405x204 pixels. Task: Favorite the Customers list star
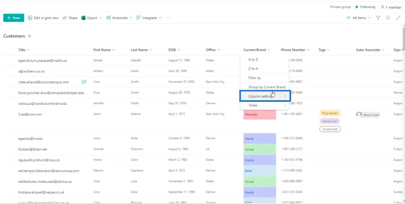[29, 36]
